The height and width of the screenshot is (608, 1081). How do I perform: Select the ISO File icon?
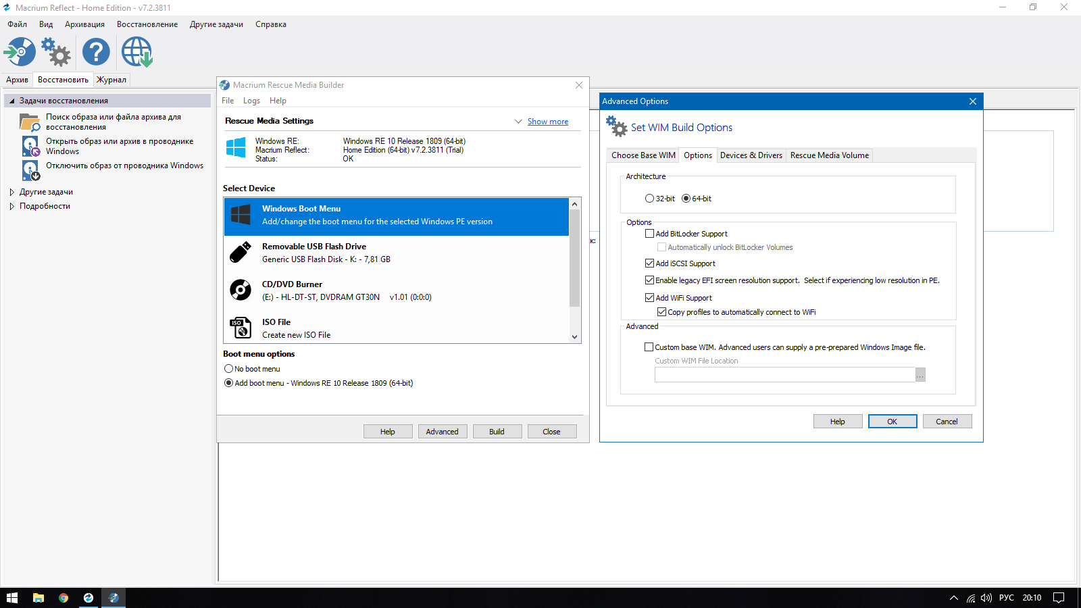point(241,328)
